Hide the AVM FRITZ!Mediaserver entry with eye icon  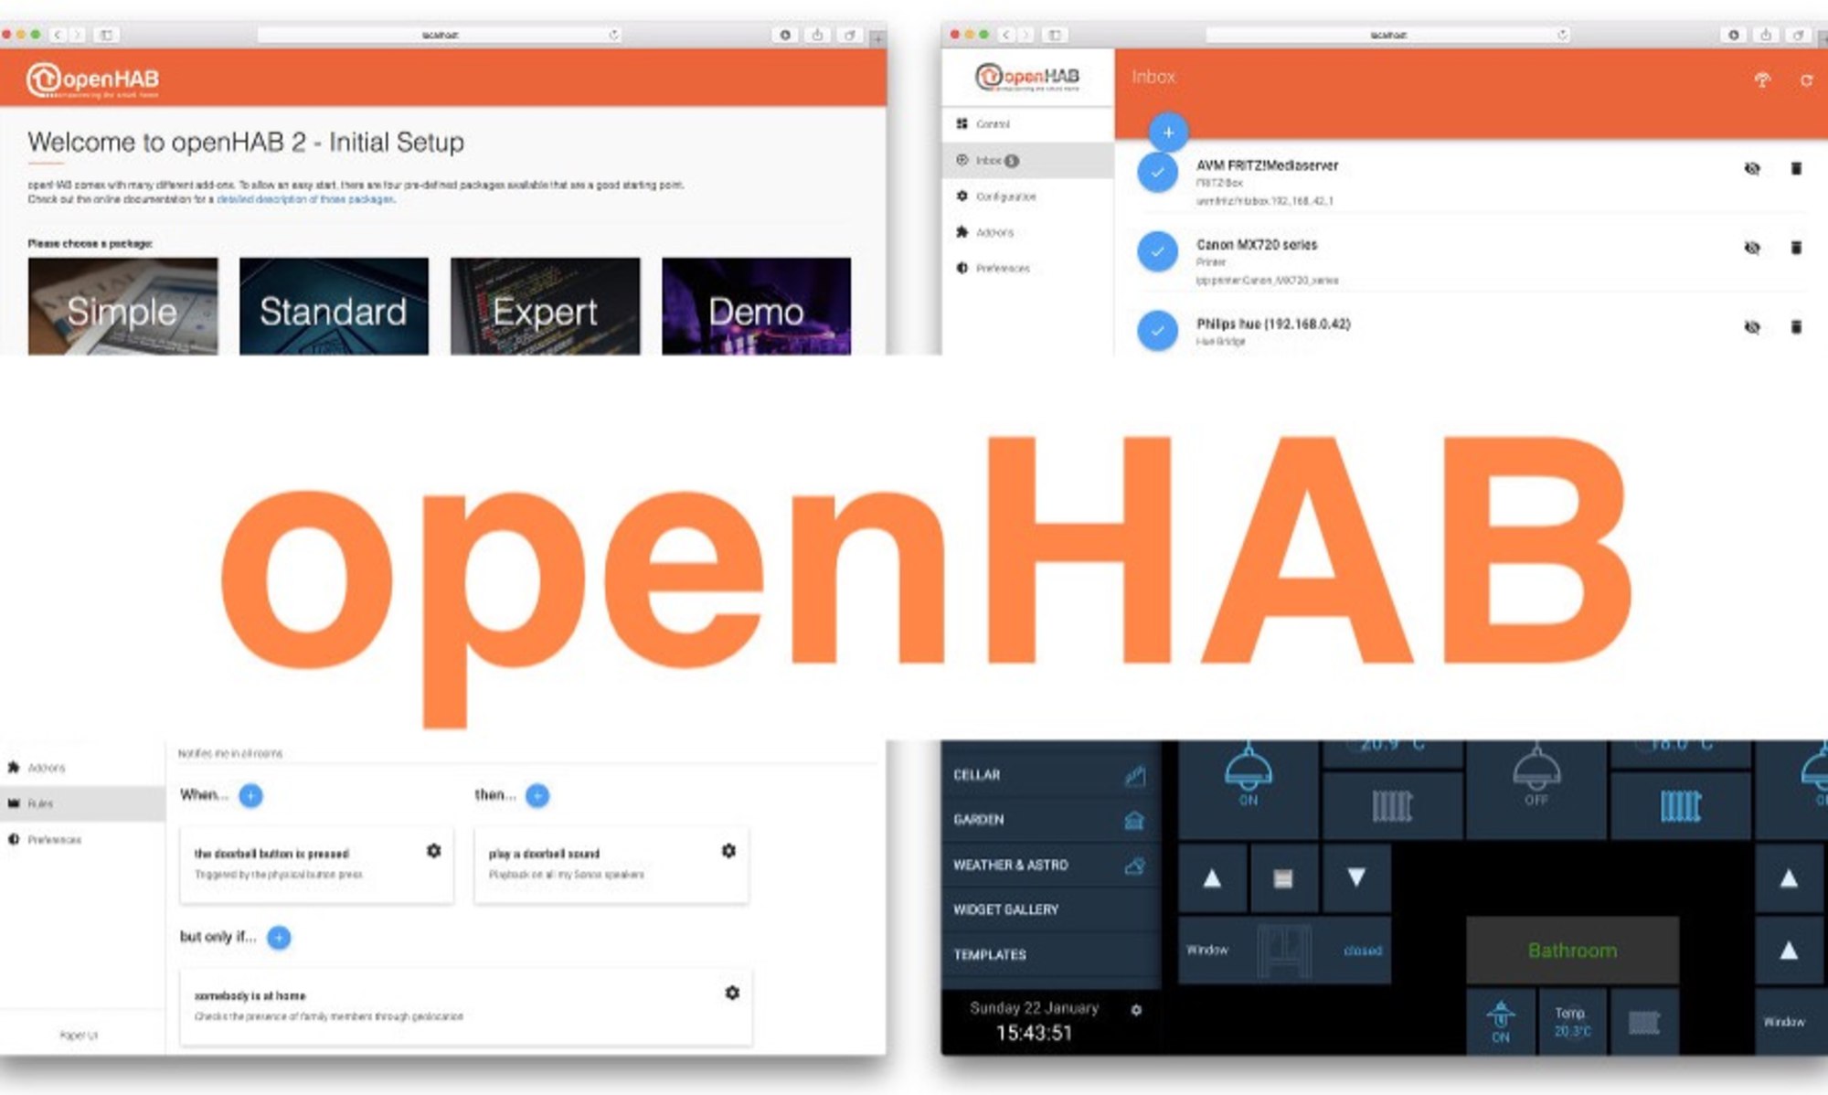coord(1751,168)
